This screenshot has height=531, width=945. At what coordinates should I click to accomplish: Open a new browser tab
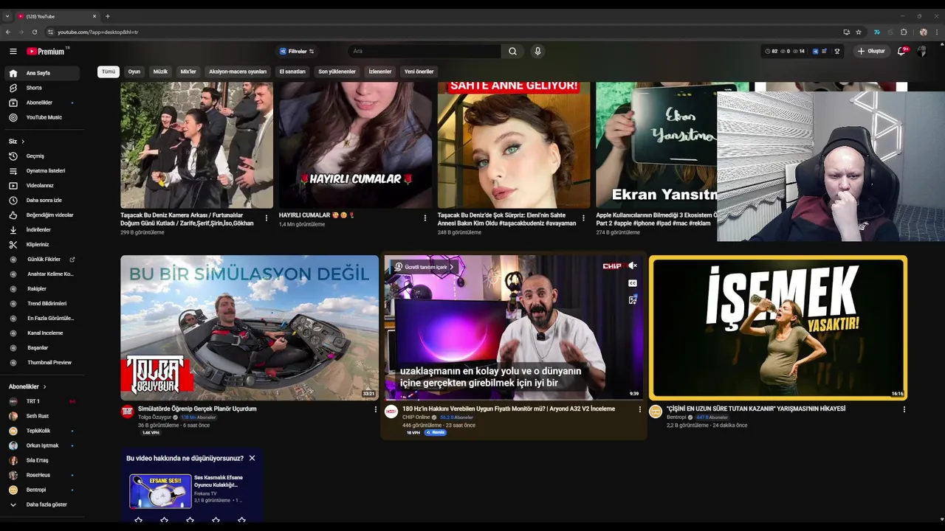pyautogui.click(x=107, y=16)
